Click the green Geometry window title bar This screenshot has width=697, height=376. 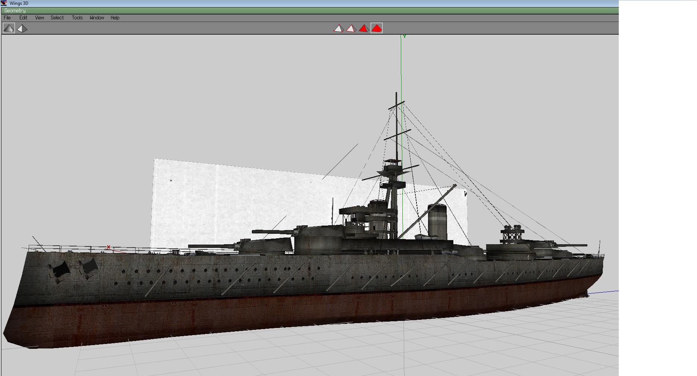pos(298,11)
